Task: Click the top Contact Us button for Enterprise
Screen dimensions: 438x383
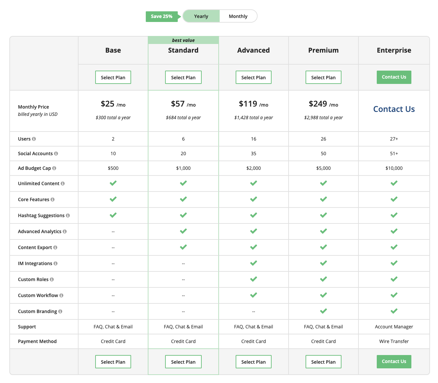Action: tap(394, 77)
